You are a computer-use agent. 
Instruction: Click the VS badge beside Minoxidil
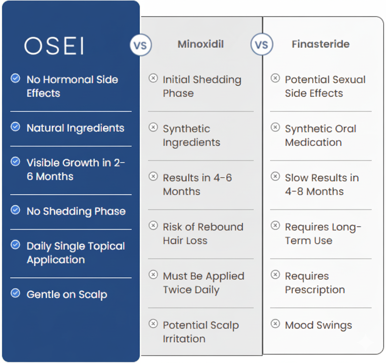coord(140,46)
